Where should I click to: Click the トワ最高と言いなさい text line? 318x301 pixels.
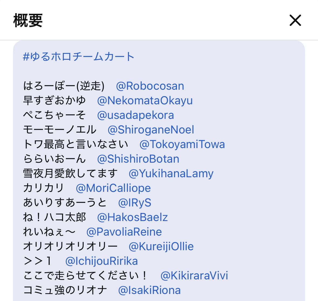click(76, 144)
